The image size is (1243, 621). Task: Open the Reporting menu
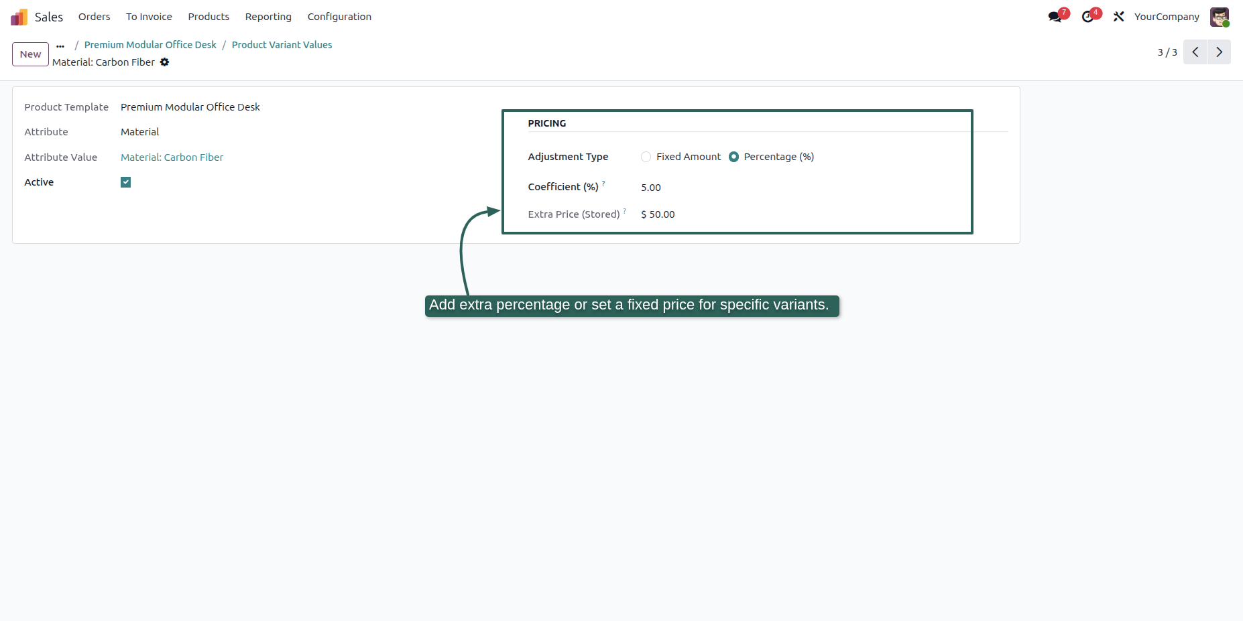pos(268,17)
